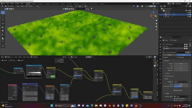This screenshot has height=108, width=192.
Task: Click the ColorRamp gradient bar in node editor
Action: tap(34, 73)
